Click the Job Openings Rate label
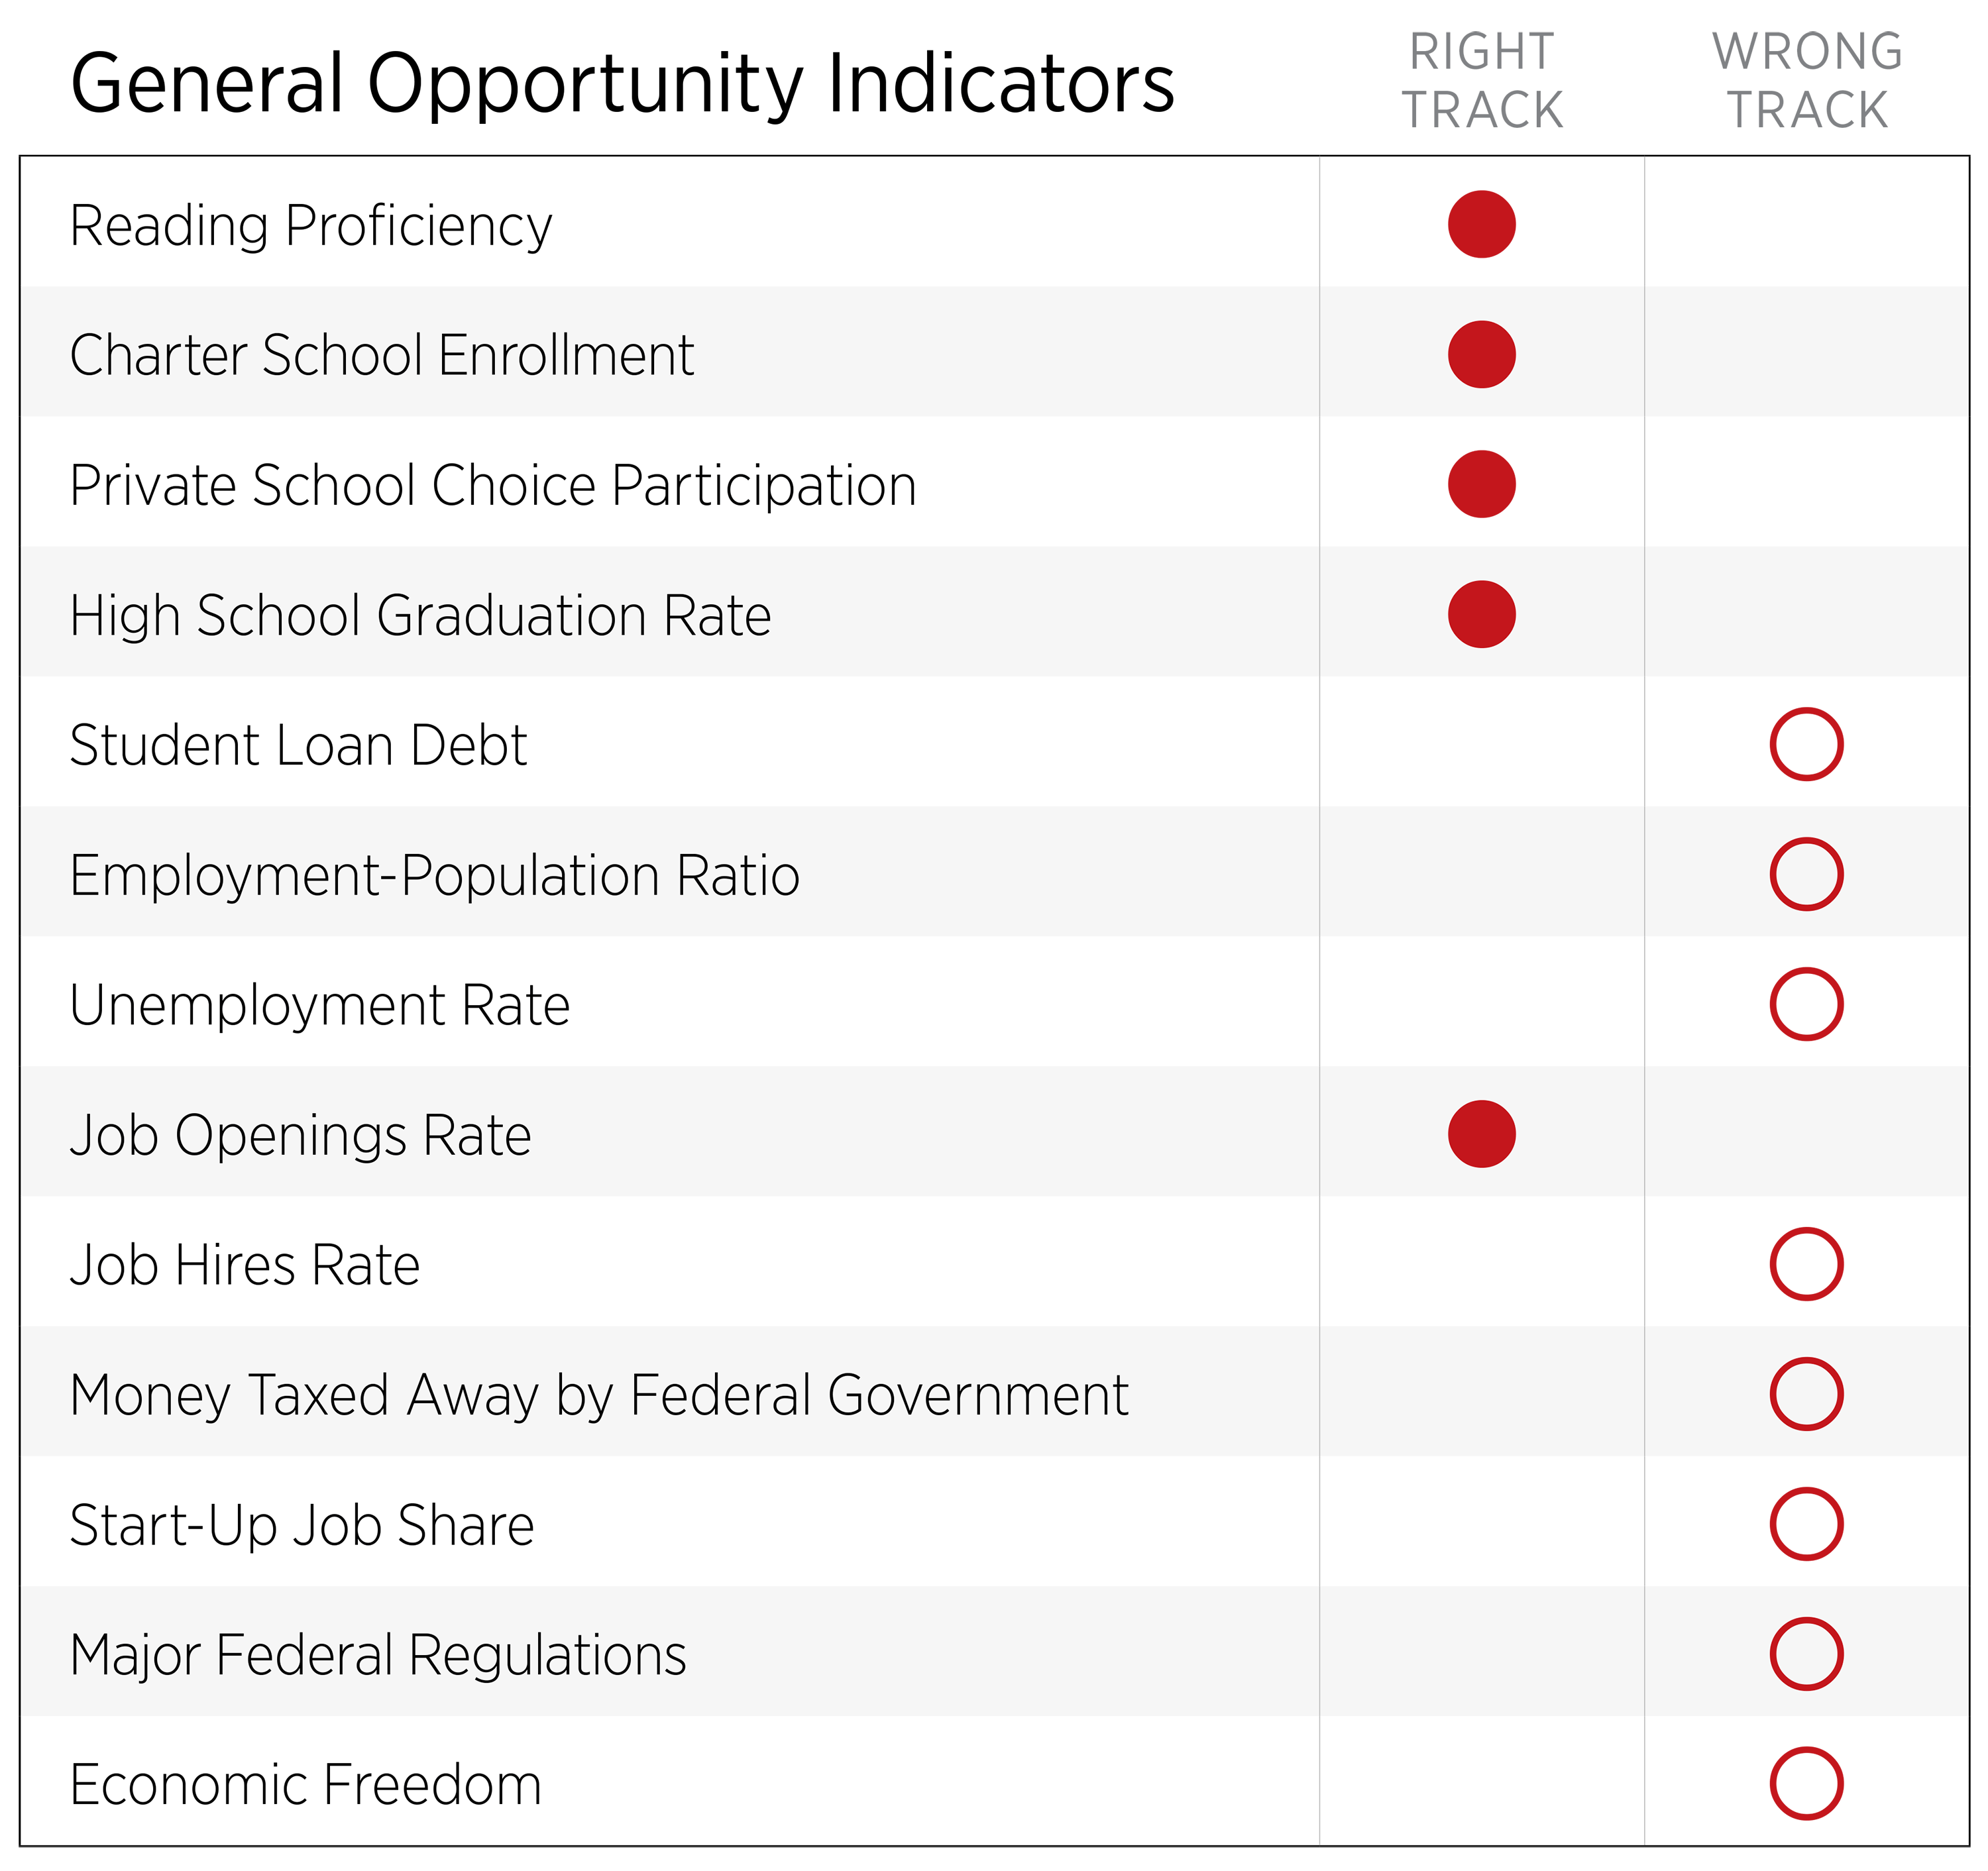 click(300, 1136)
